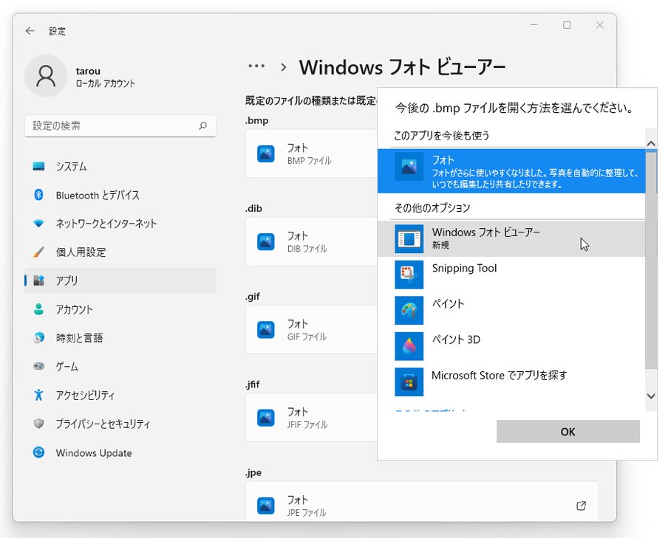Click the network Wi-Fi icon

click(38, 224)
